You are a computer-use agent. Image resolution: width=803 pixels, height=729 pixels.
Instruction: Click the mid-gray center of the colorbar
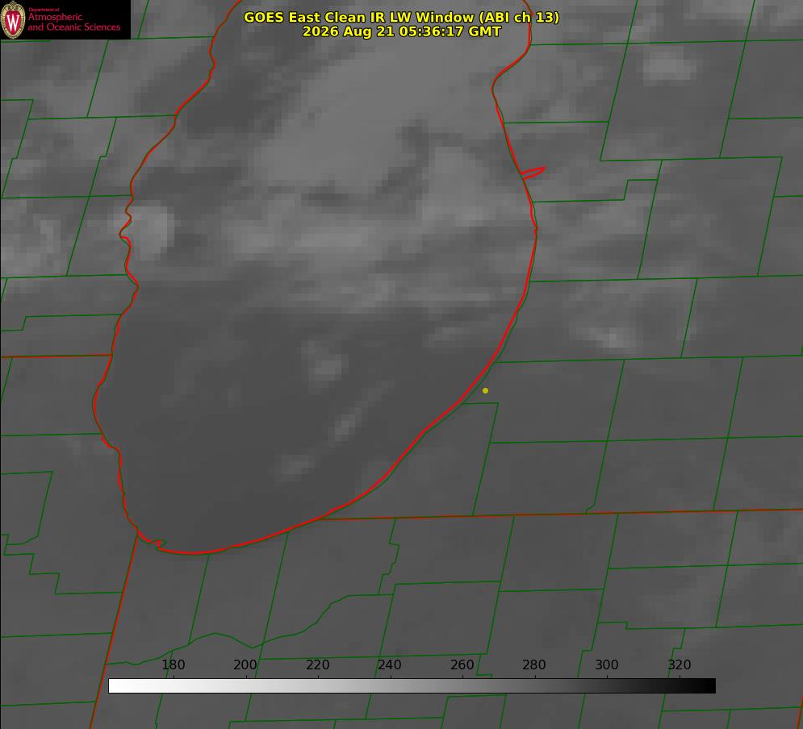[412, 686]
